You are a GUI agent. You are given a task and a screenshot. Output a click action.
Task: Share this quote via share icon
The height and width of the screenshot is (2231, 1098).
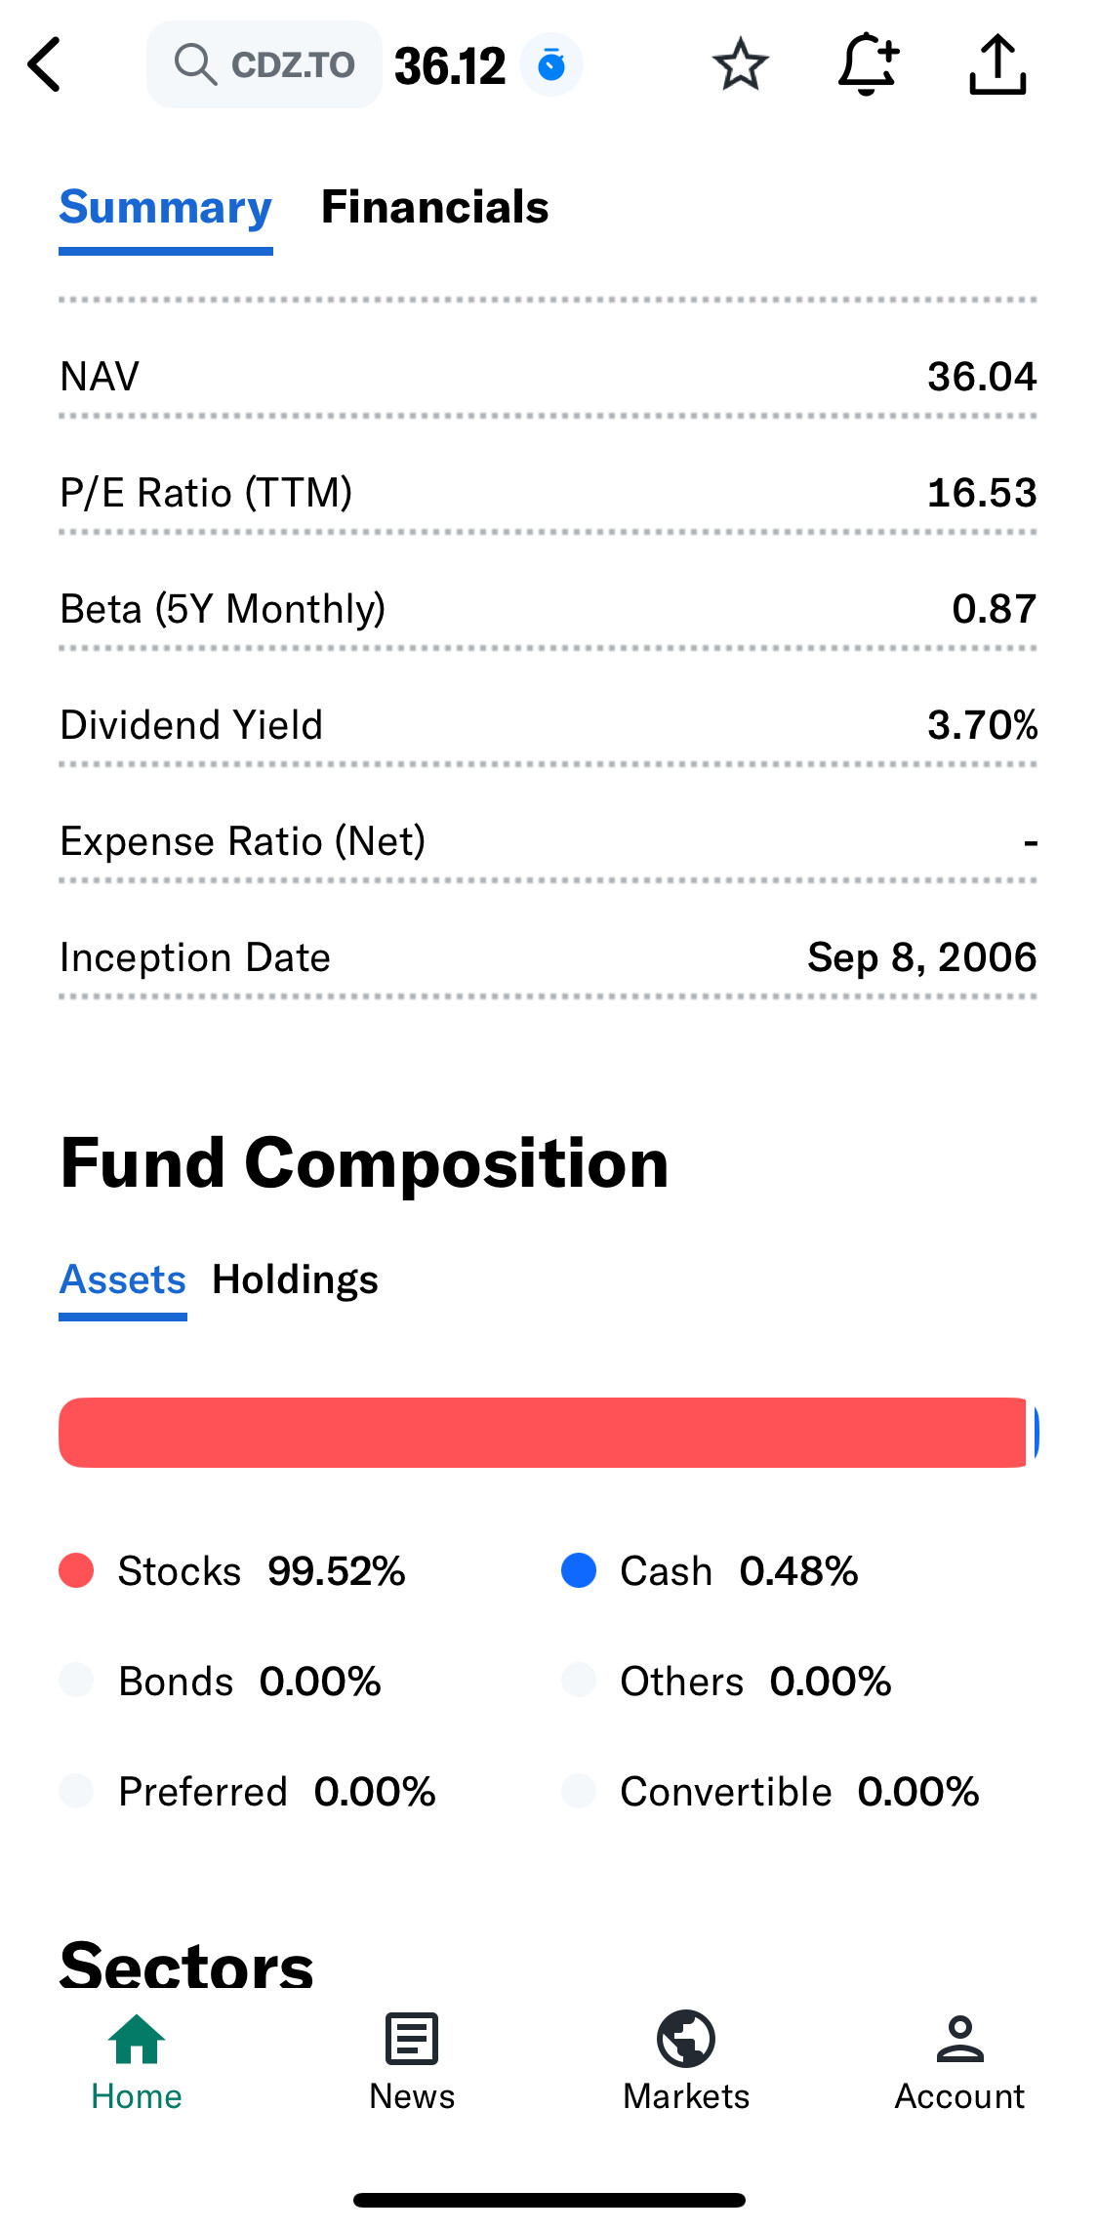tap(997, 64)
